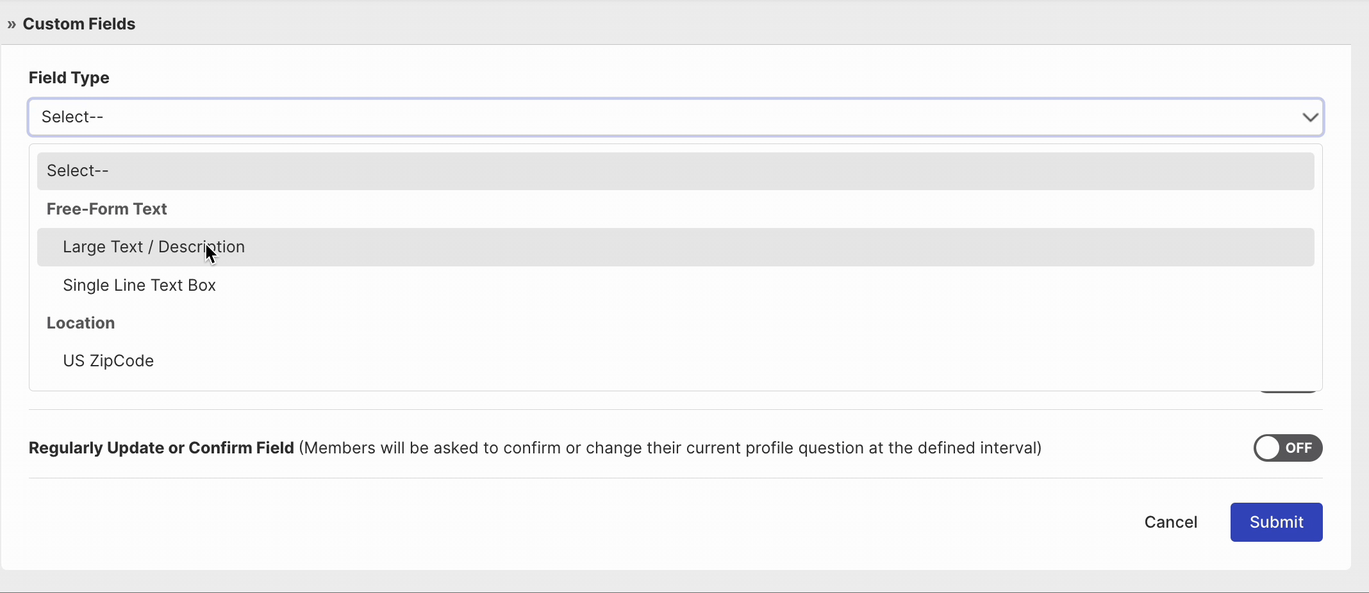
Task: Click the Field Type label
Action: click(69, 78)
